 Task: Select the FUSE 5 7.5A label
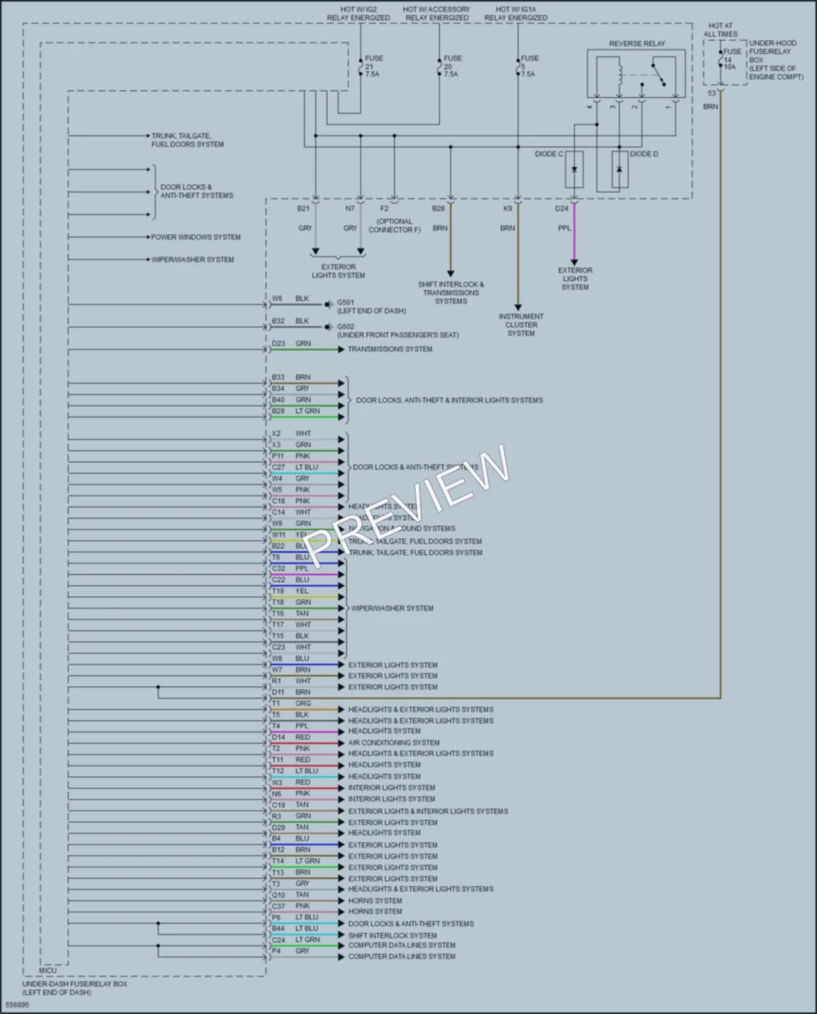pos(530,66)
